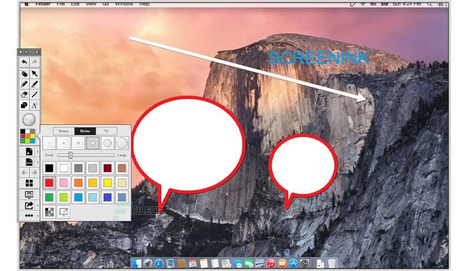468x271 pixels.
Task: Click the screen eyedropper color picker
Action: click(x=64, y=212)
